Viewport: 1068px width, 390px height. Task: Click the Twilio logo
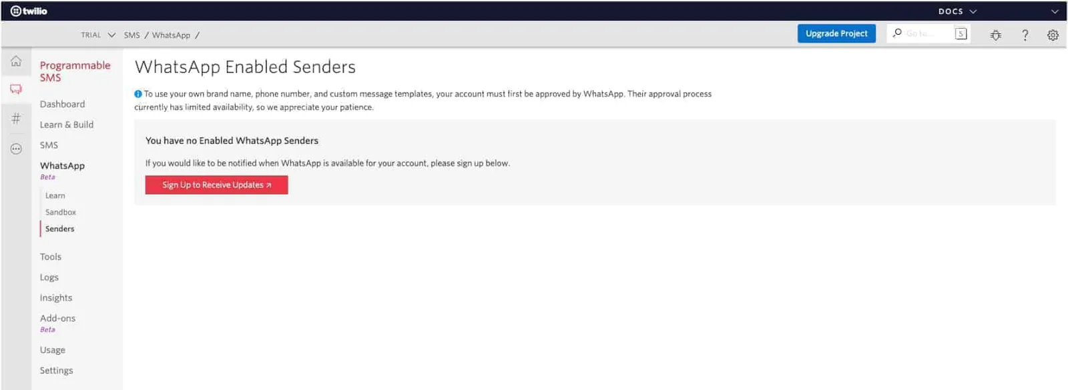pos(29,11)
